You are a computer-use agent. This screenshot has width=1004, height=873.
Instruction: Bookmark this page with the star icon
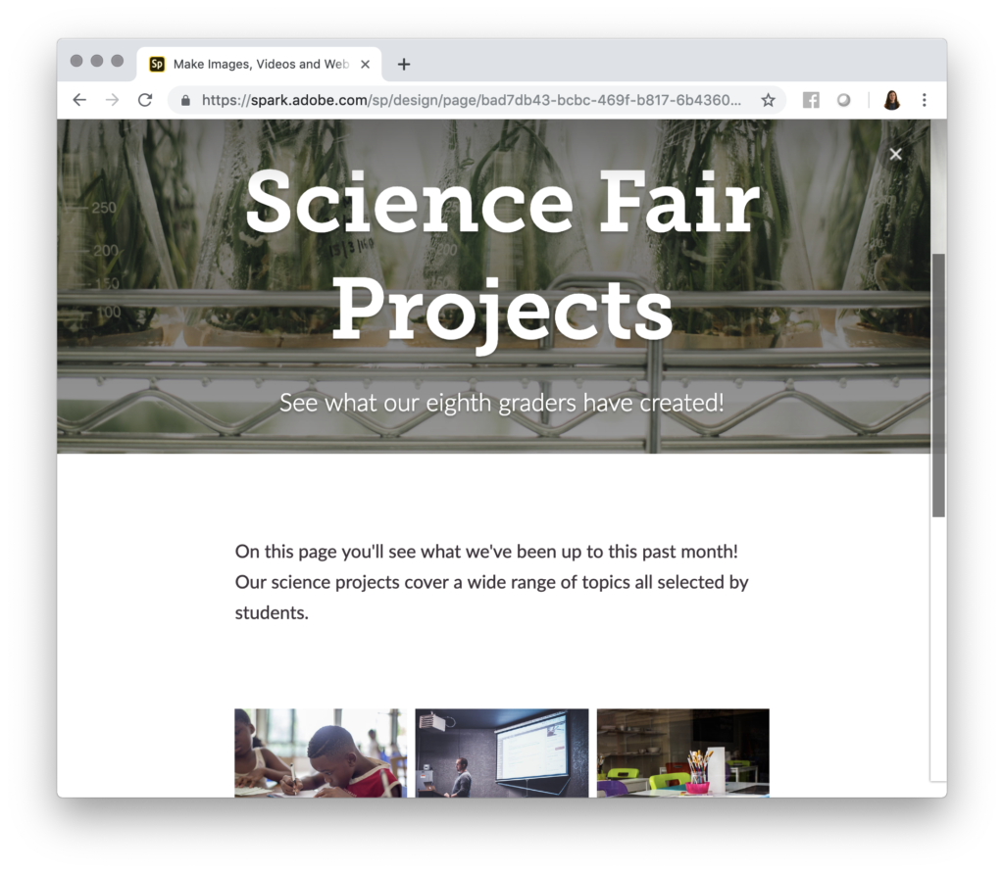coord(768,99)
